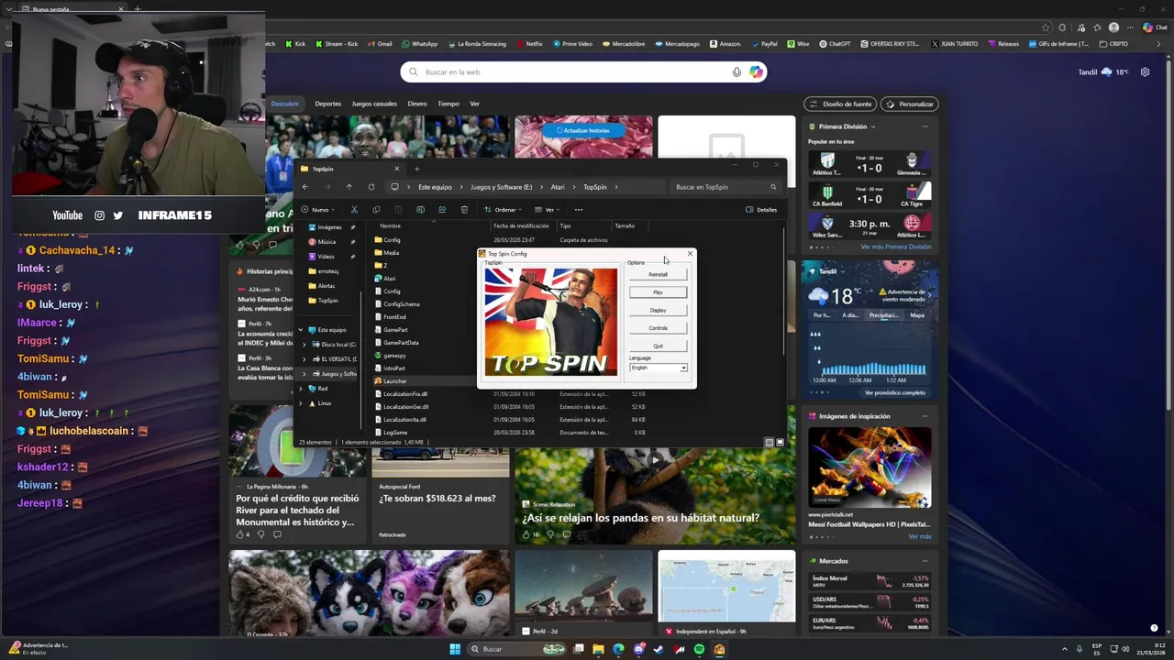Expand the Disco local (C:) tree node
1174x660 pixels.
[305, 345]
